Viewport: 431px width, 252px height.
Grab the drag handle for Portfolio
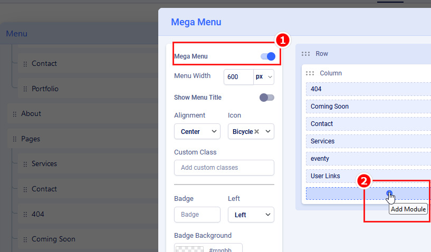pos(25,89)
